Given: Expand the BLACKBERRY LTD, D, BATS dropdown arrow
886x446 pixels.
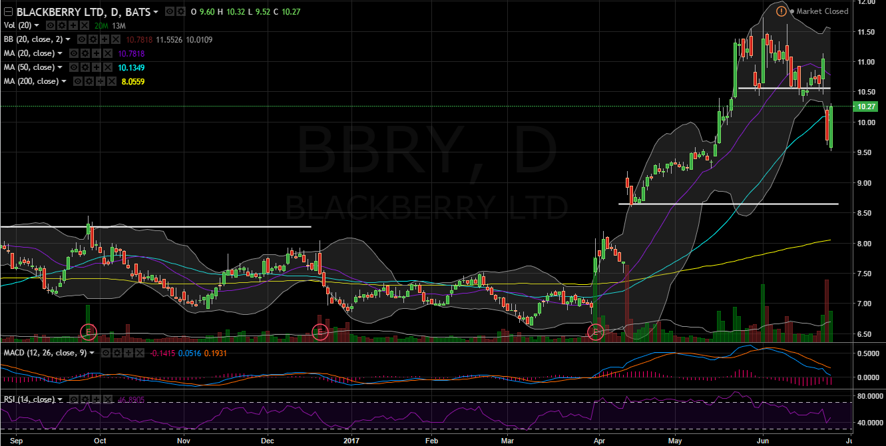Looking at the screenshot, I should (x=156, y=12).
